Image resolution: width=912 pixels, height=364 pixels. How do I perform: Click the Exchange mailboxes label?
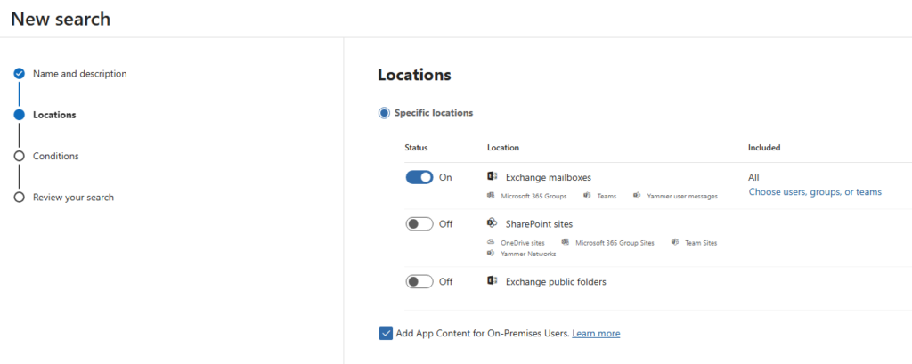pos(549,177)
